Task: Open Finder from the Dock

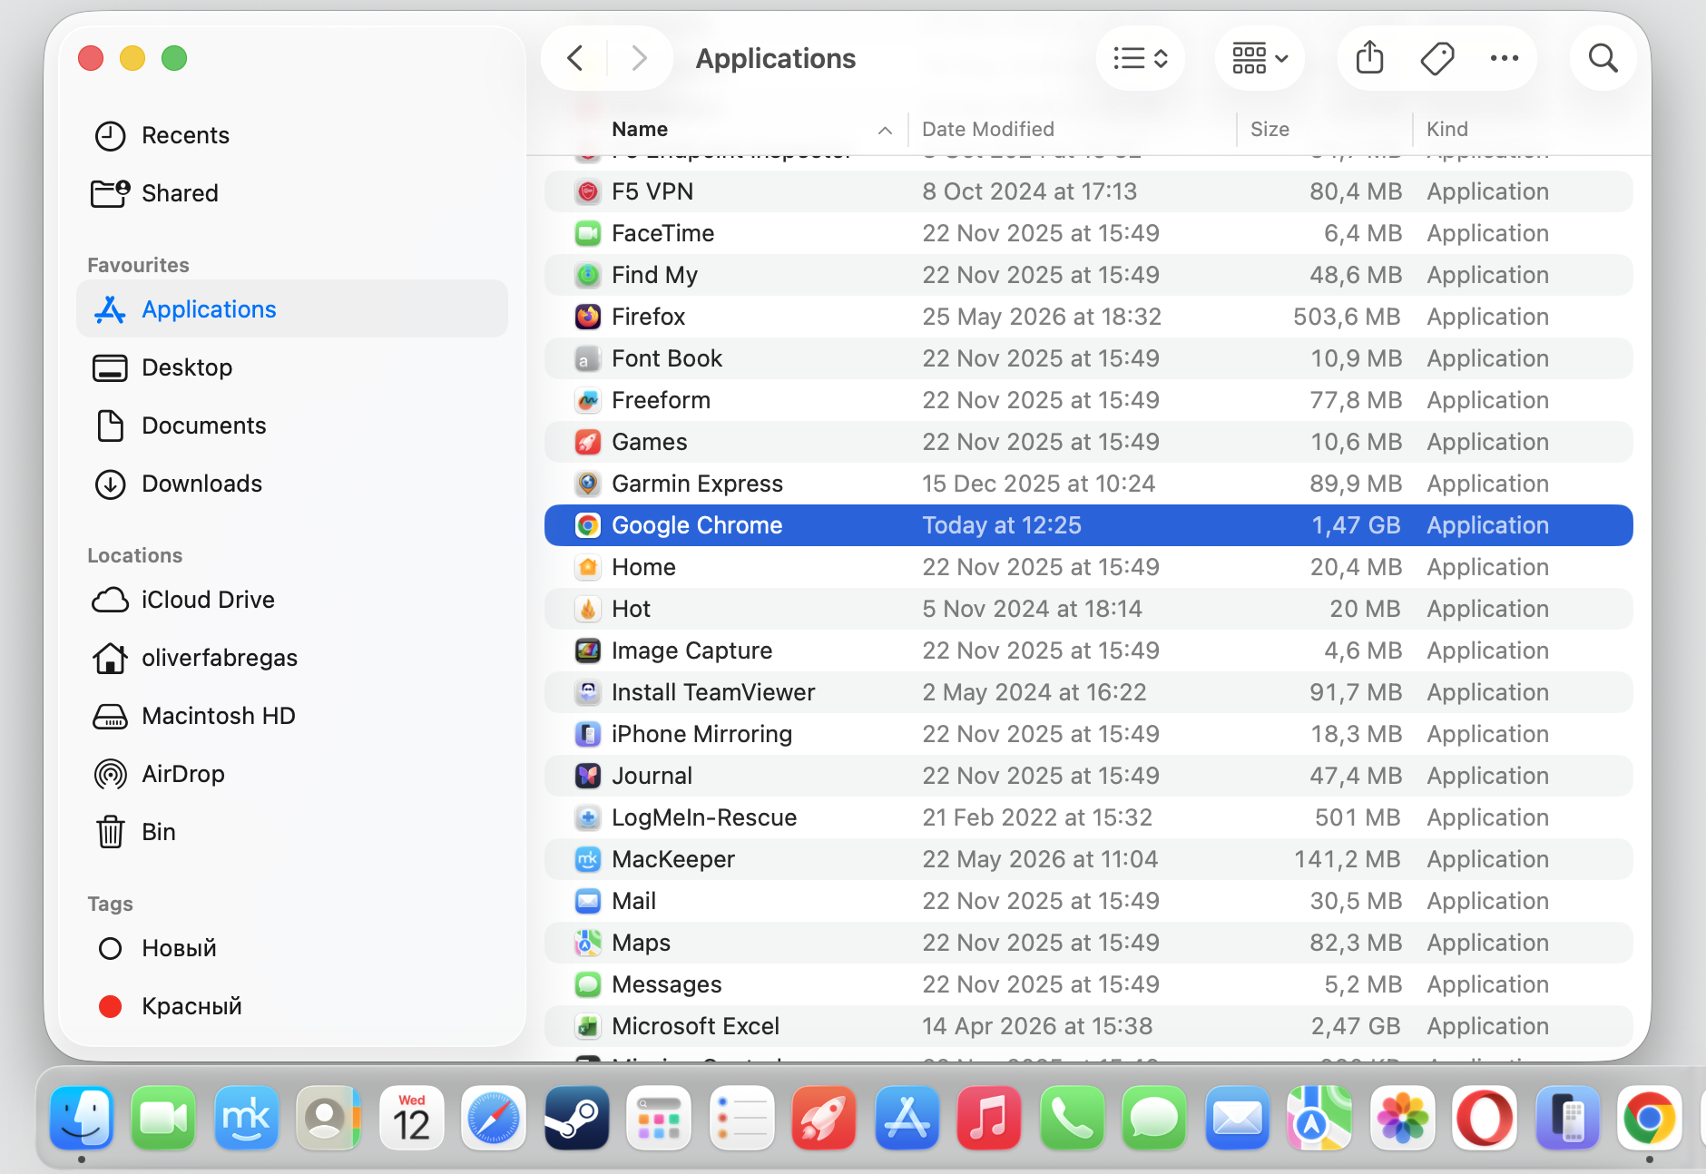Action: (82, 1118)
